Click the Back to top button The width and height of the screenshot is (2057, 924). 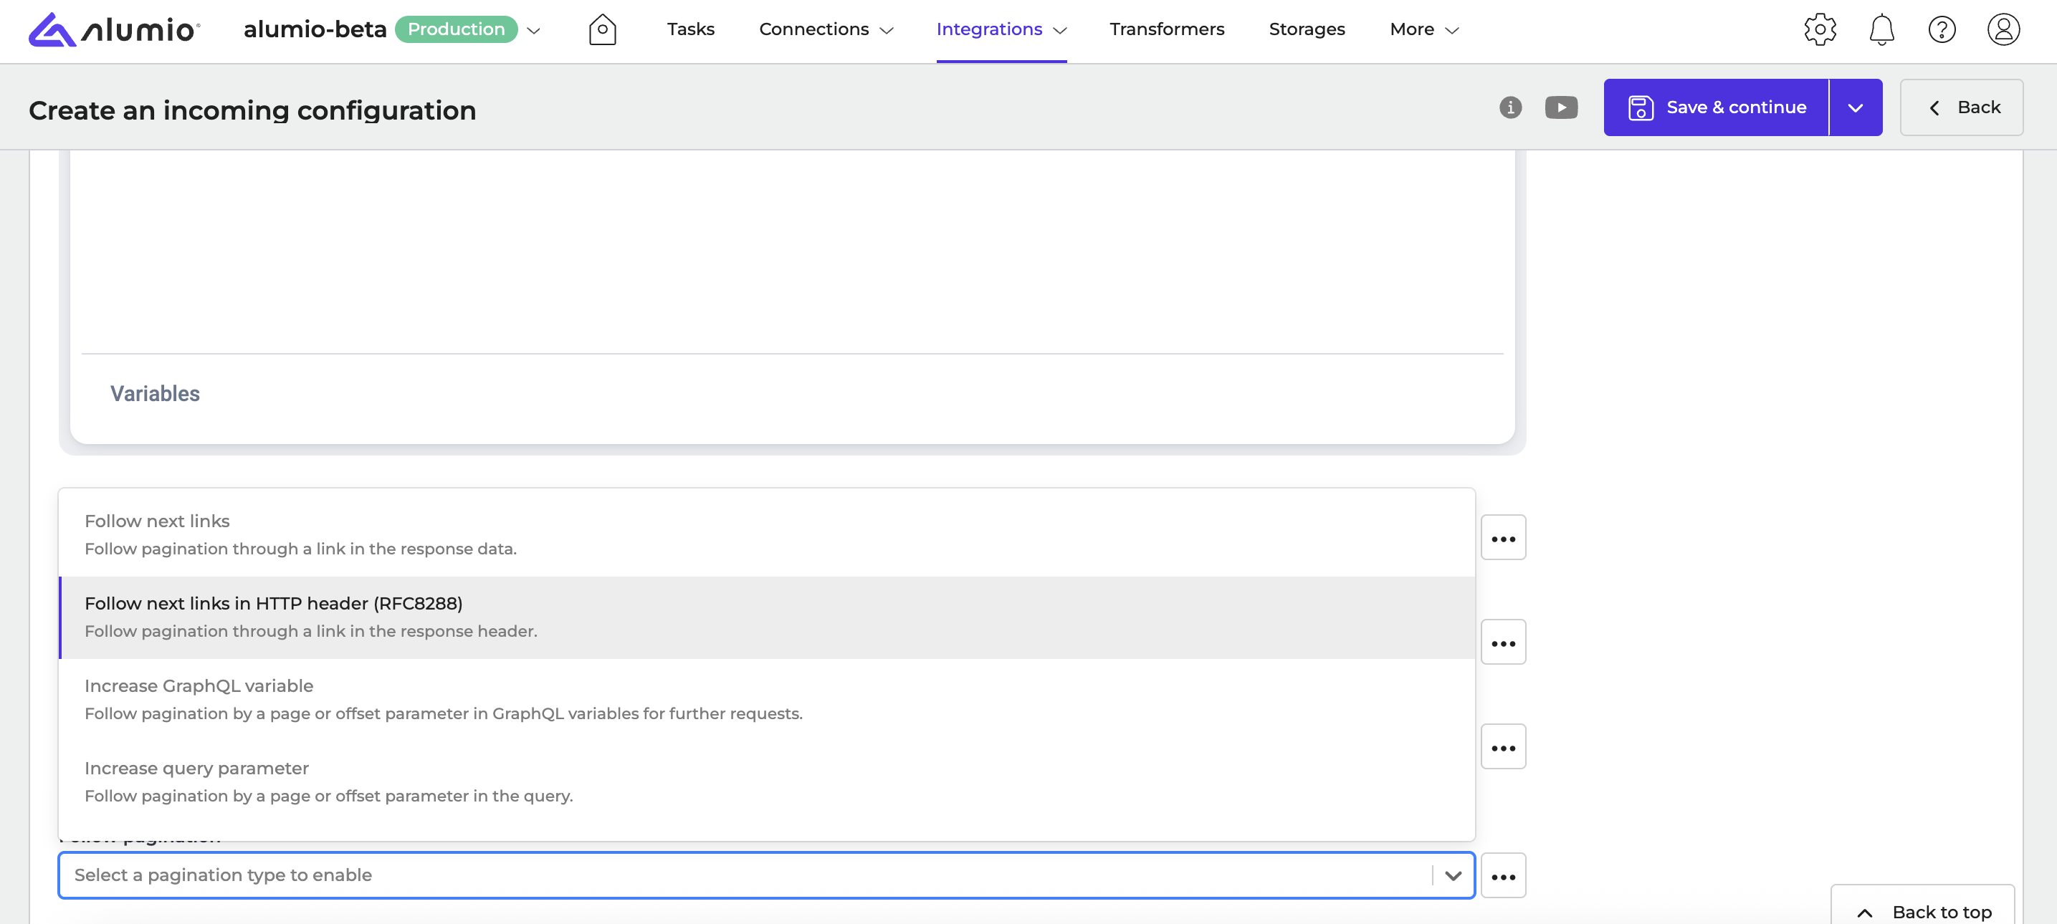pos(1922,910)
